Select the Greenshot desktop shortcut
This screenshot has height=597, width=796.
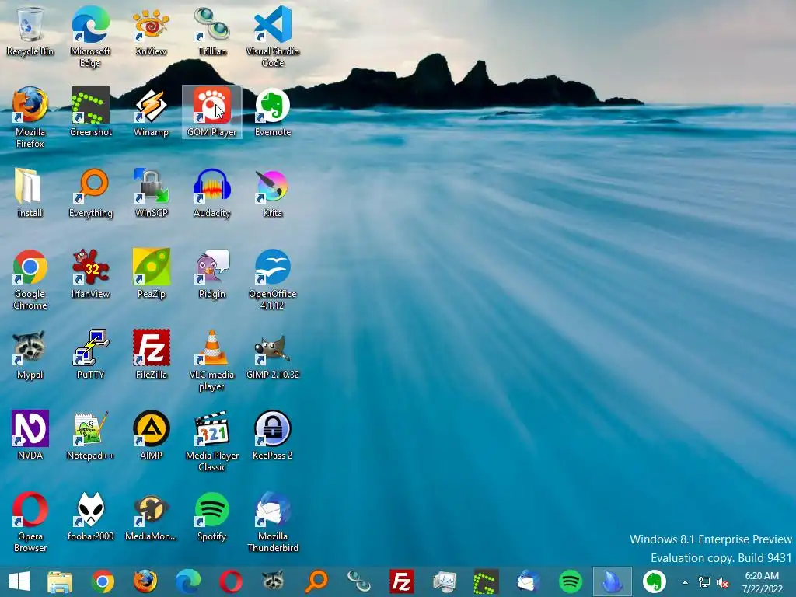coord(90,112)
